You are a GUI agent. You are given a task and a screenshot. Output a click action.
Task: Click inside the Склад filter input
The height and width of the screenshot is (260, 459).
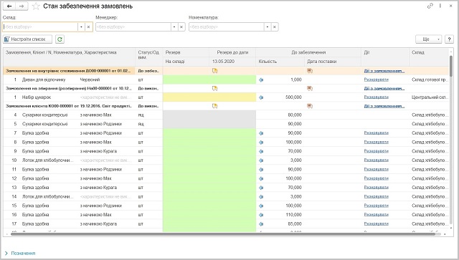pyautogui.click(x=40, y=27)
